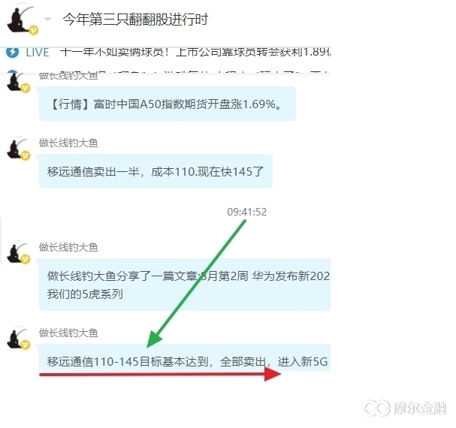The height and width of the screenshot is (428, 456).
Task: Click username 做长线钓大鱼 above 卖出一半 message
Action: tap(68, 143)
